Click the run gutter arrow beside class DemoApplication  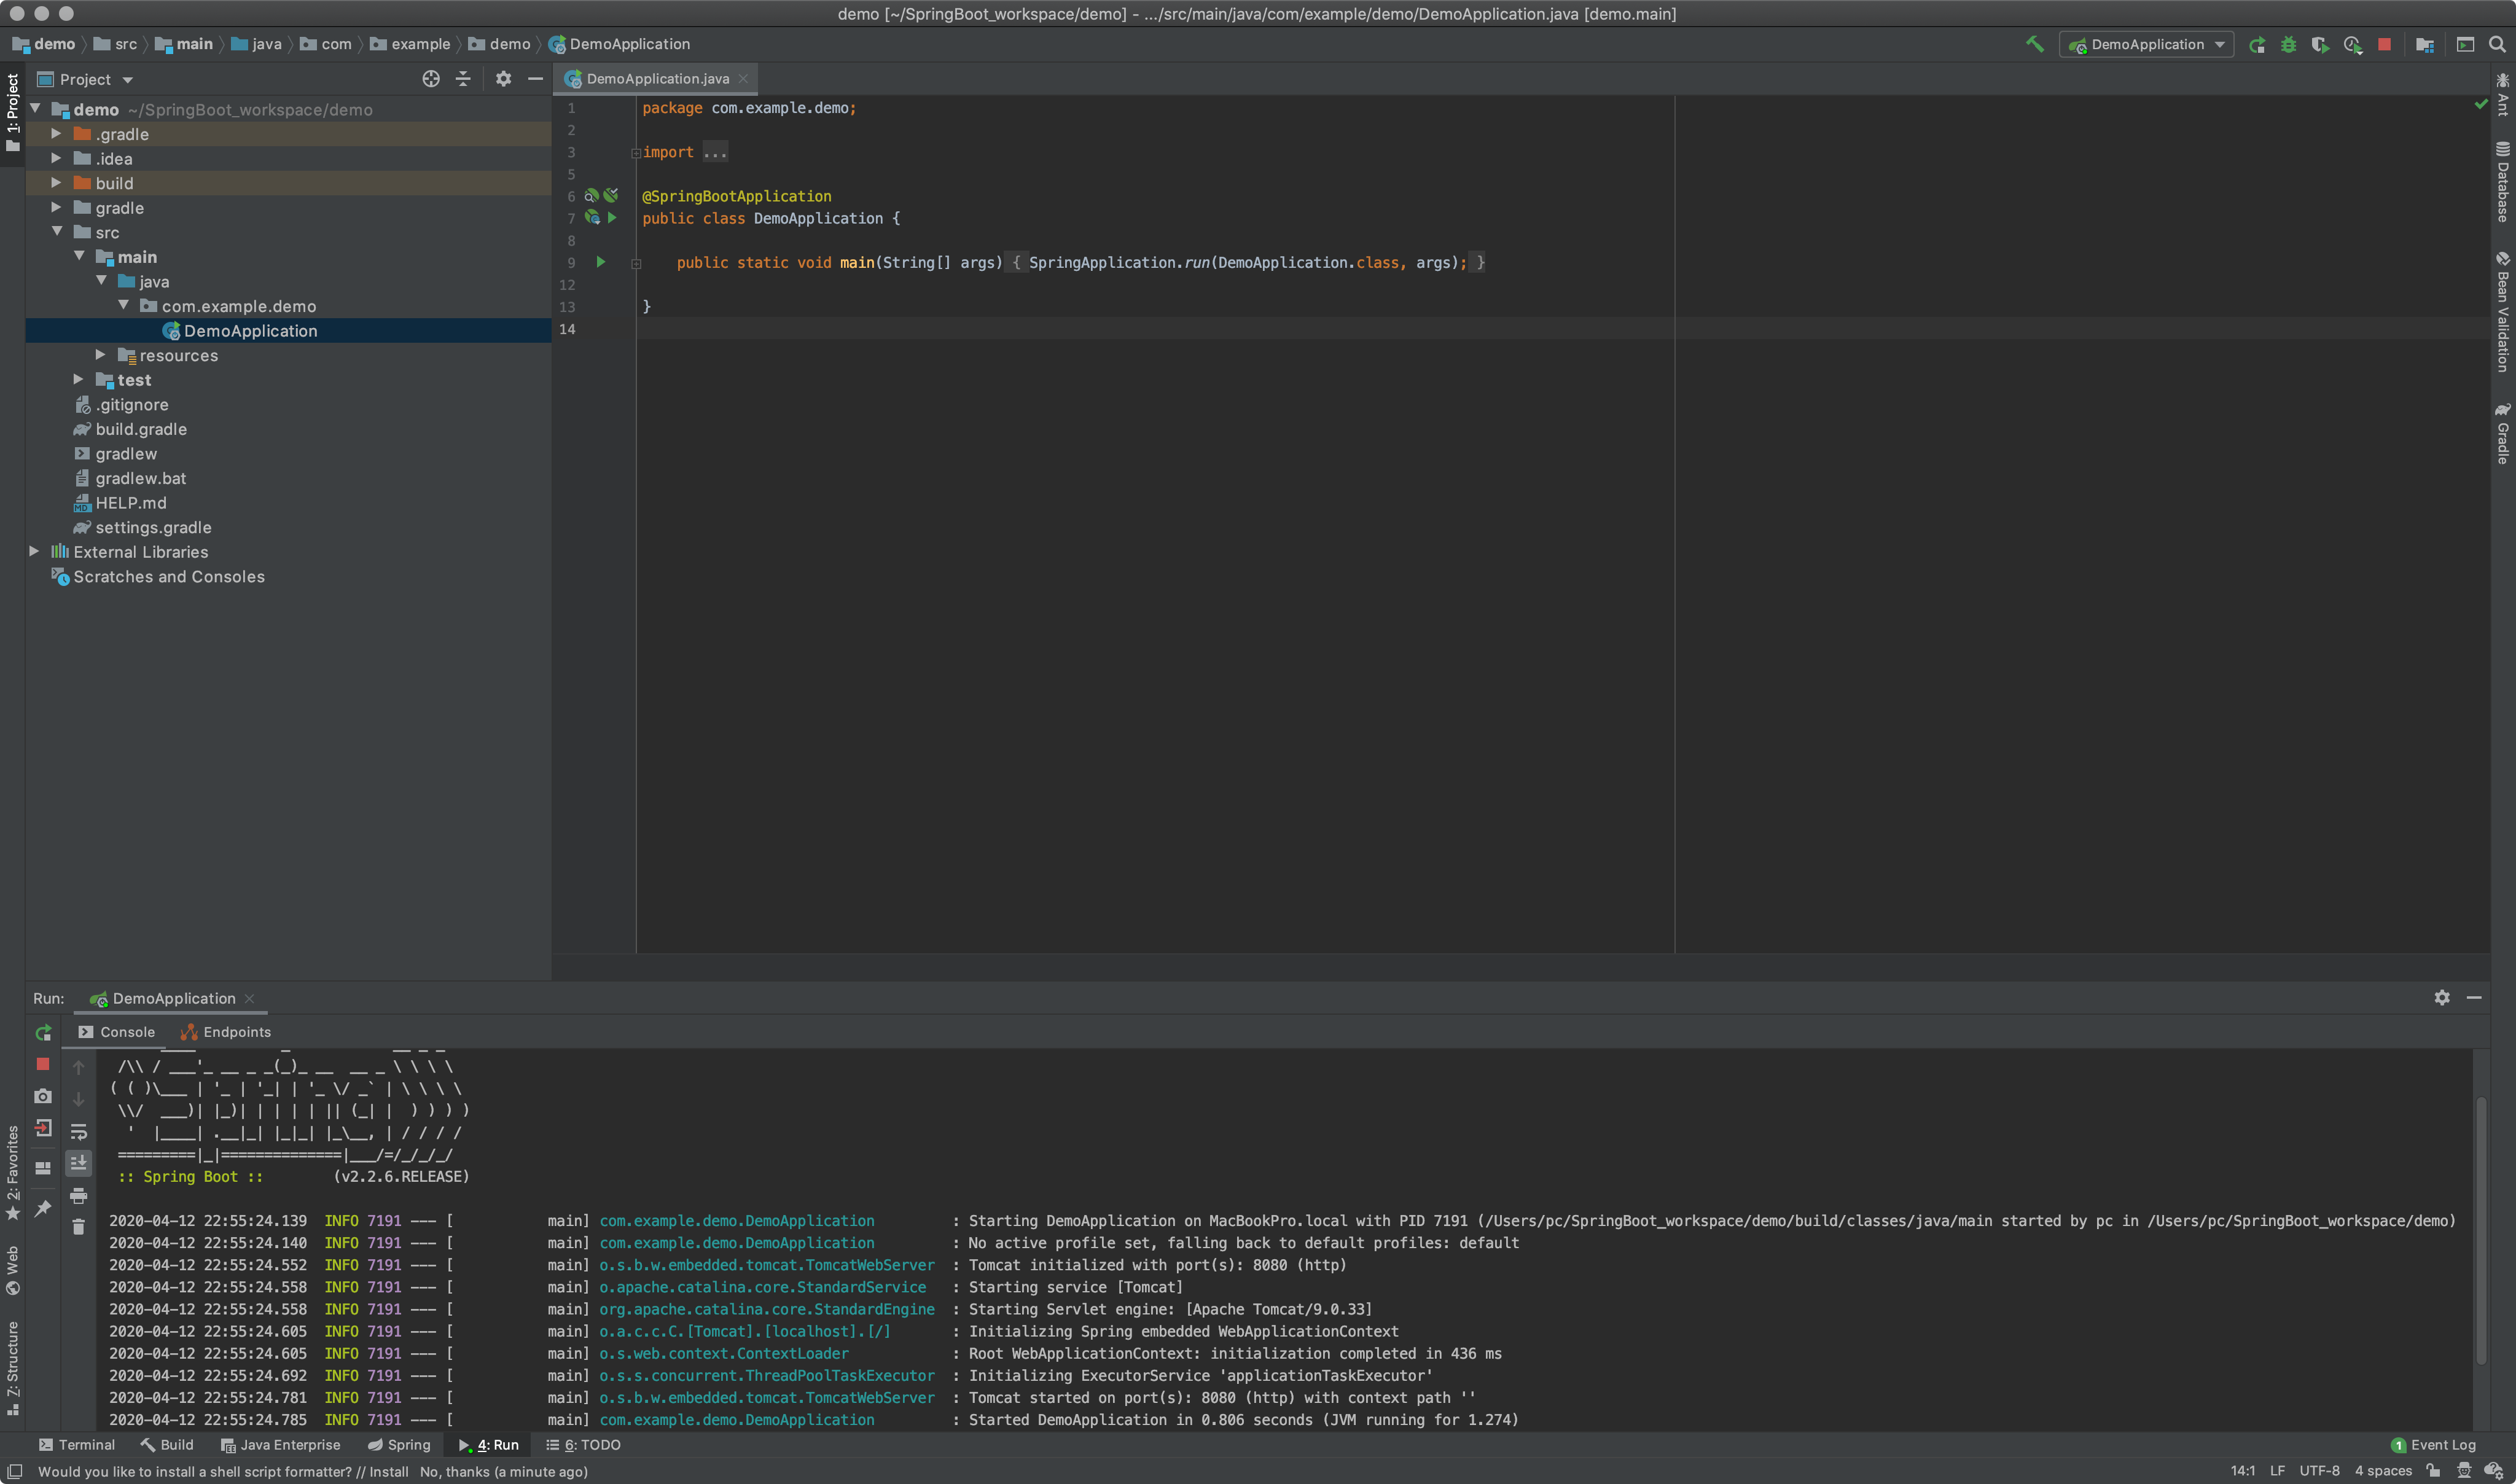[612, 218]
